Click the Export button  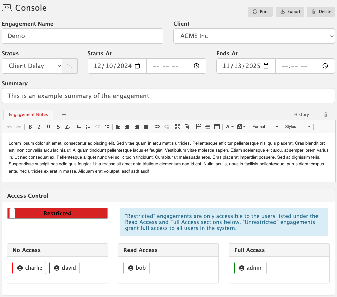click(x=290, y=12)
